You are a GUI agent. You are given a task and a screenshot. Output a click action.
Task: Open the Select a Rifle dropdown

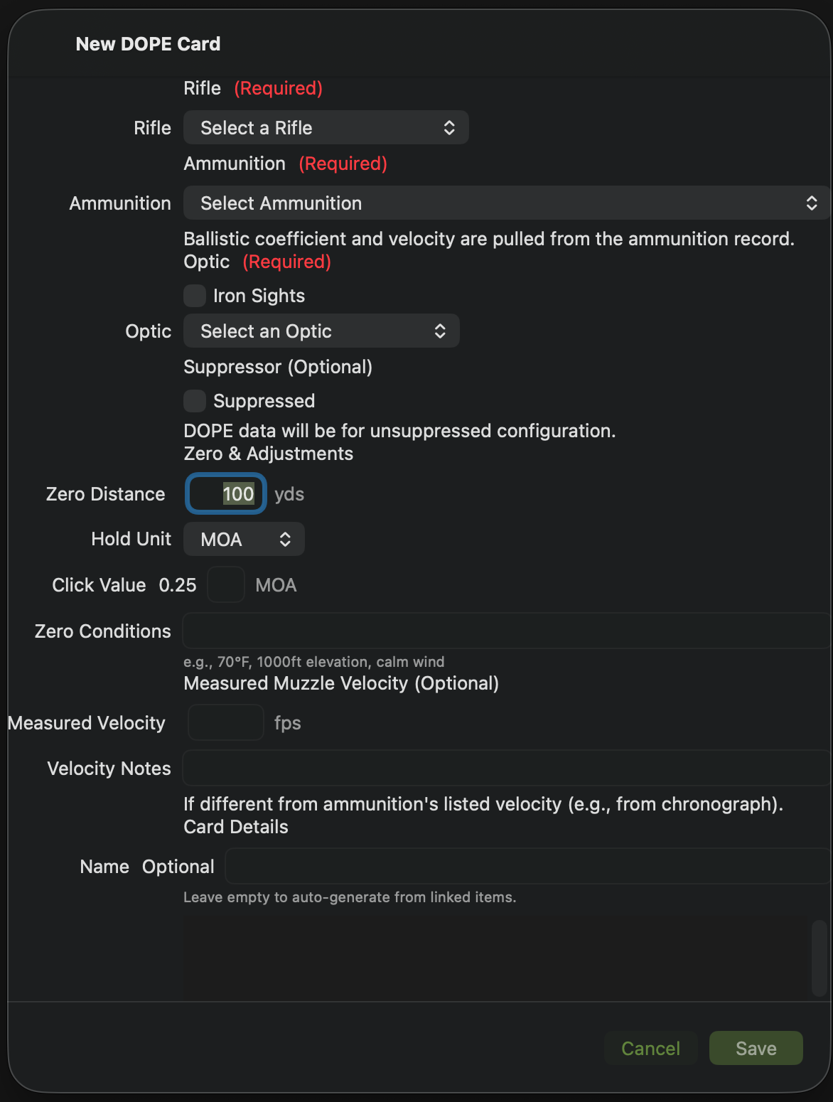[x=326, y=127]
